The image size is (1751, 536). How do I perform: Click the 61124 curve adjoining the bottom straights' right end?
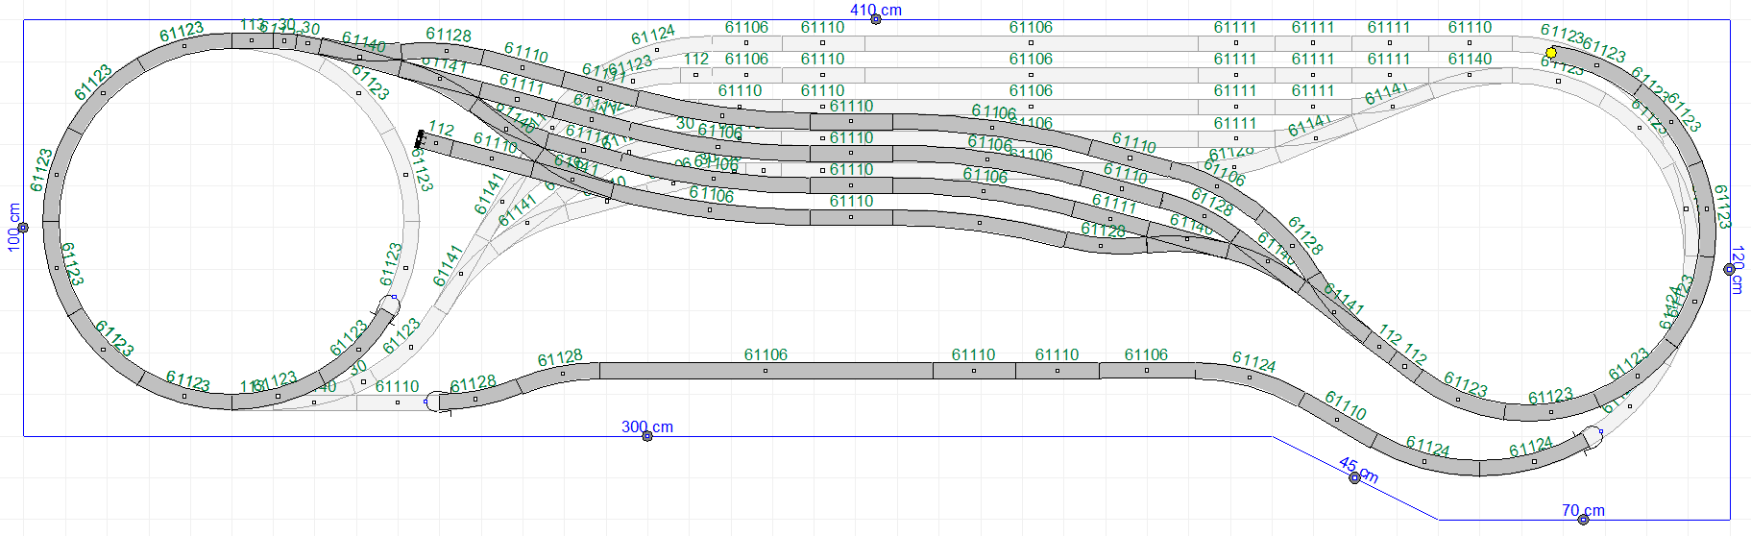coord(1248,377)
